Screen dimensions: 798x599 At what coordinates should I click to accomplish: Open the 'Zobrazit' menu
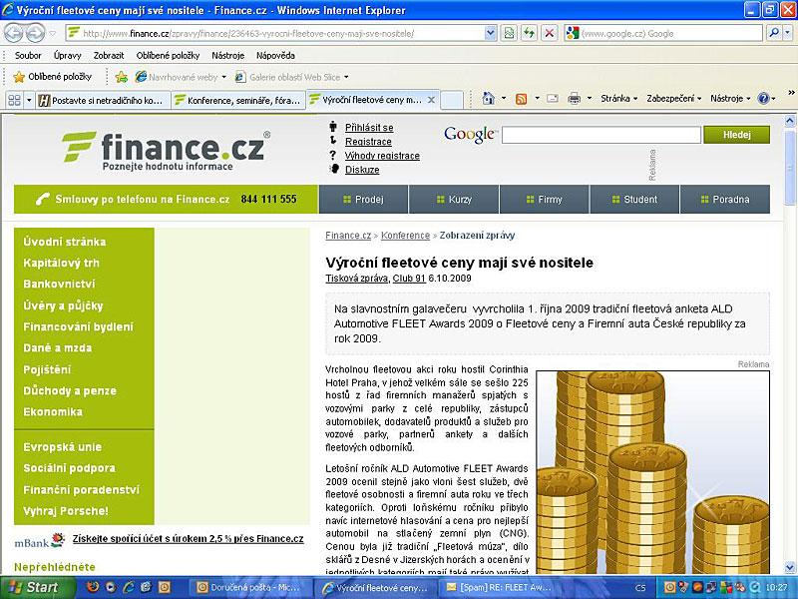click(x=109, y=56)
